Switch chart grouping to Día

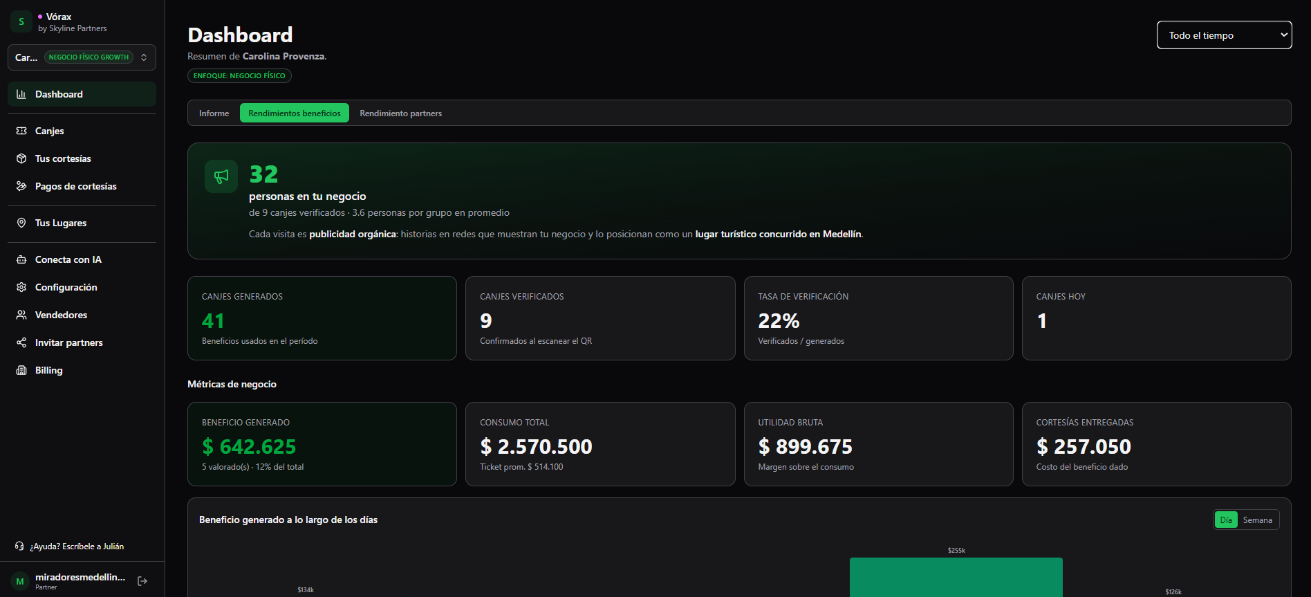point(1226,520)
